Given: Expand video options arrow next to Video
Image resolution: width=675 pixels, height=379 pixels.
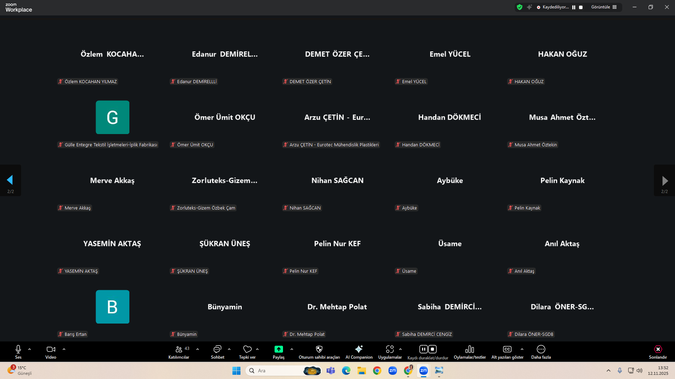Looking at the screenshot, I should click(64, 350).
